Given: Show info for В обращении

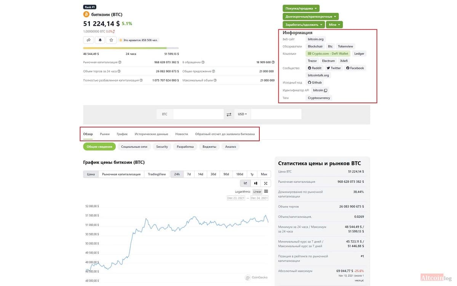Looking at the screenshot, I should (x=203, y=62).
